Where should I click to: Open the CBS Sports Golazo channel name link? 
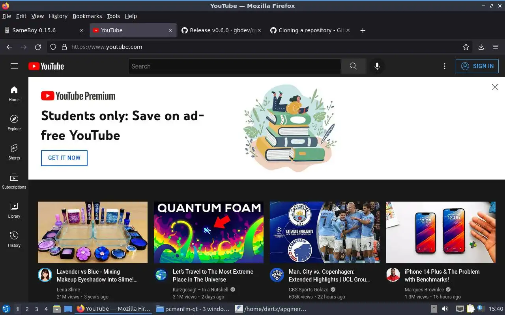tap(309, 290)
